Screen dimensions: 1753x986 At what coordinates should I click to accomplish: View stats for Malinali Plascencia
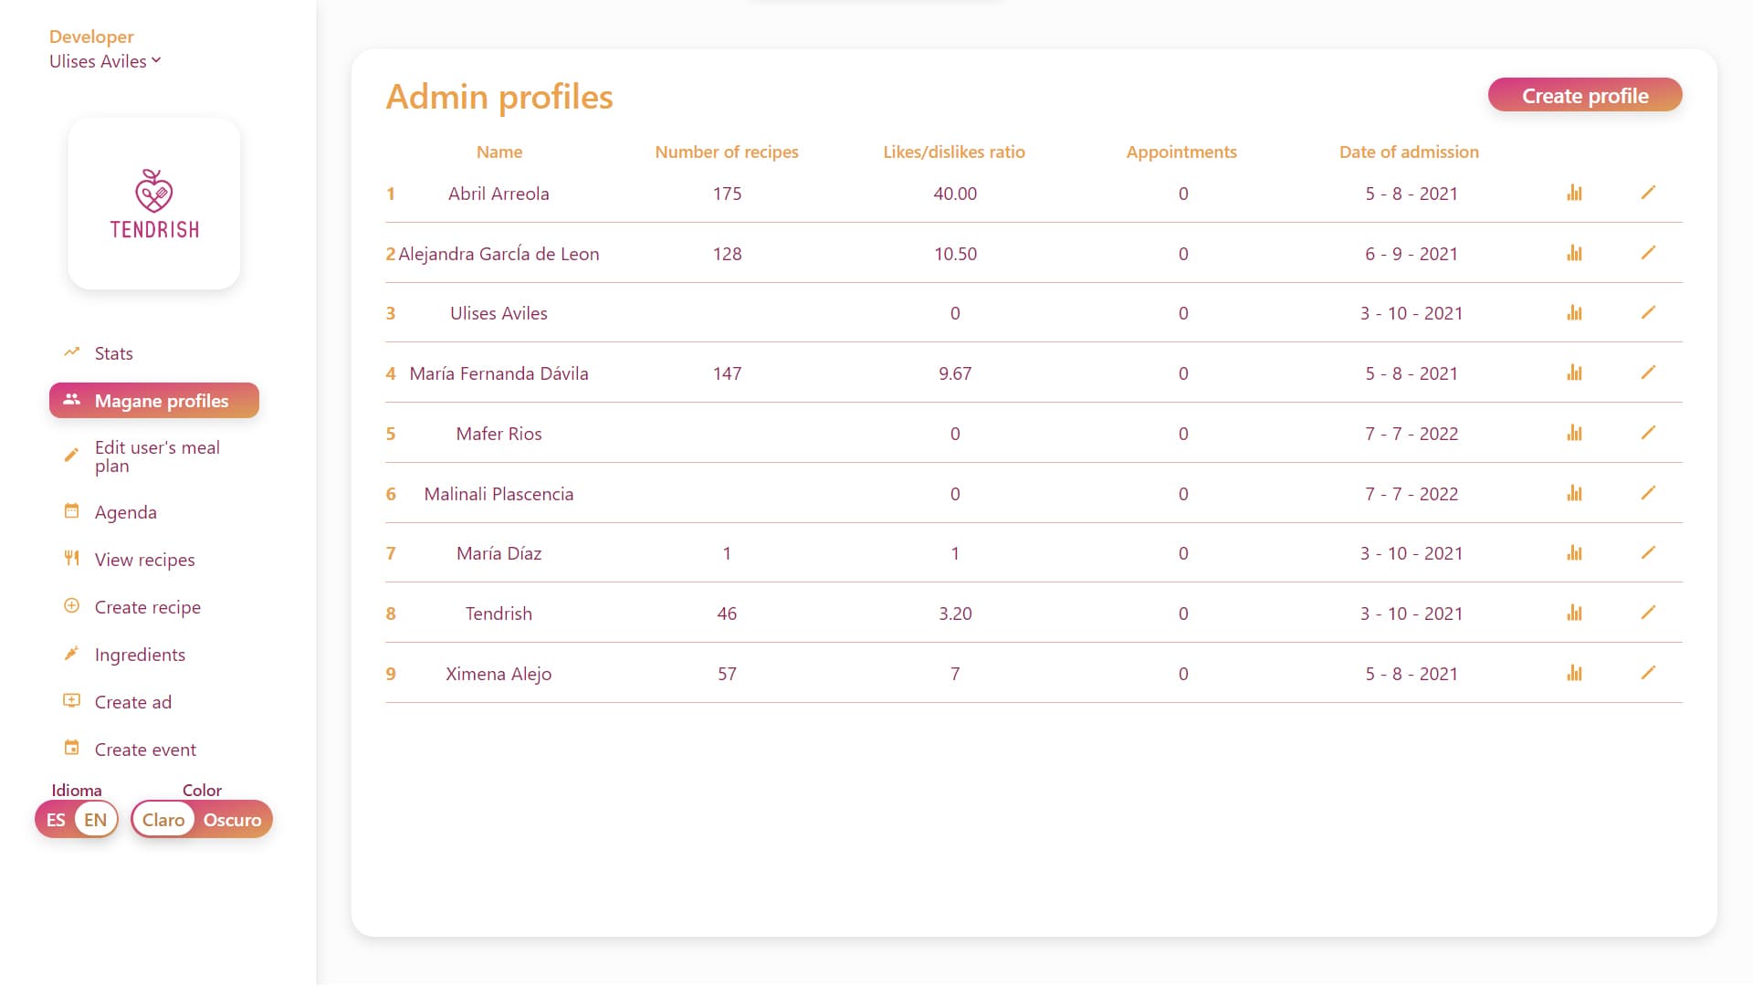click(x=1574, y=493)
